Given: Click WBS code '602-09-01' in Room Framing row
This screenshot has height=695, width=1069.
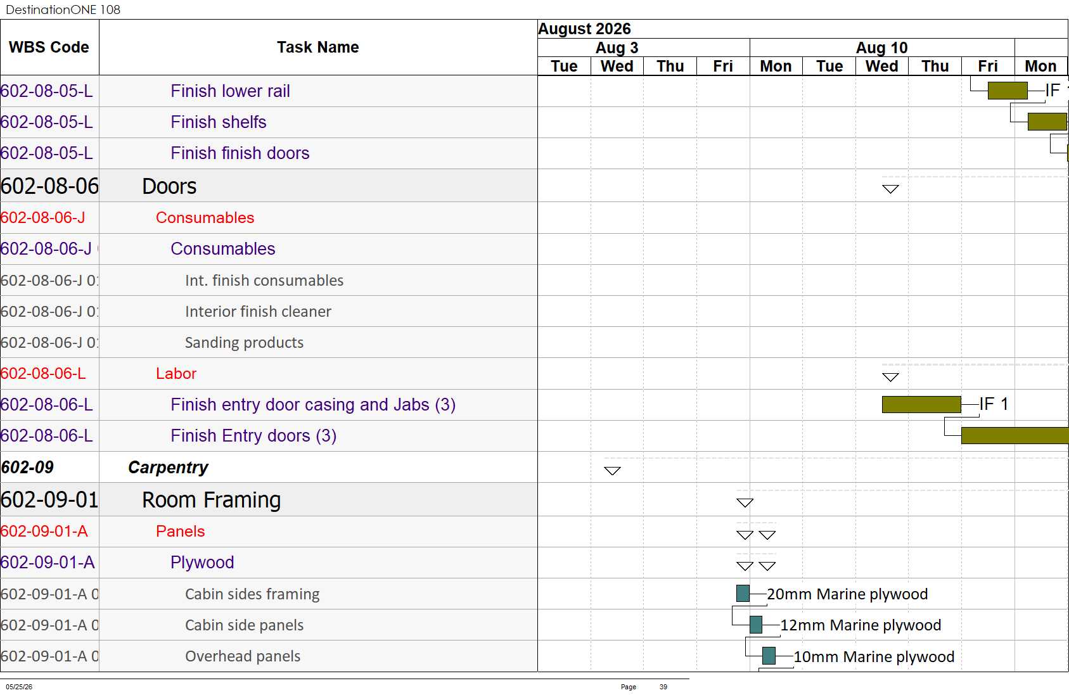Looking at the screenshot, I should point(49,500).
